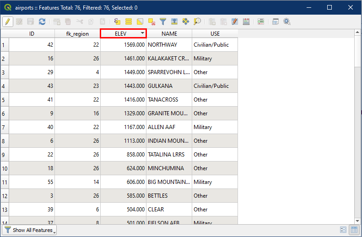The height and width of the screenshot is (237, 362).
Task: Click Move selection to top icon
Action: pyautogui.click(x=174, y=22)
